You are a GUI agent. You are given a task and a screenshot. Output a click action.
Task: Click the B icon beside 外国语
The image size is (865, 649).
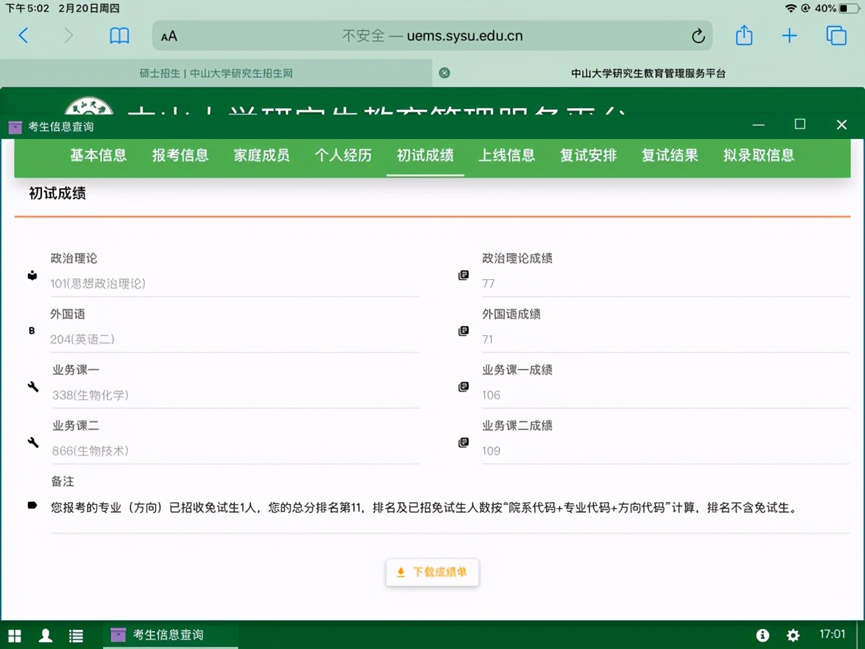tap(32, 331)
